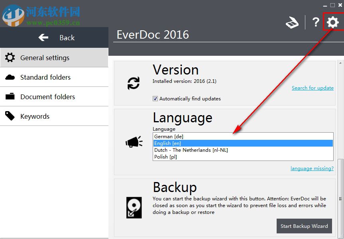
Task: Click the Start Backup Wizard button
Action: (x=304, y=226)
